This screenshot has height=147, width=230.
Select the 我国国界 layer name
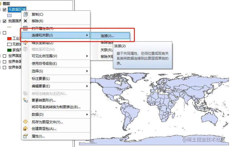coord(15,21)
